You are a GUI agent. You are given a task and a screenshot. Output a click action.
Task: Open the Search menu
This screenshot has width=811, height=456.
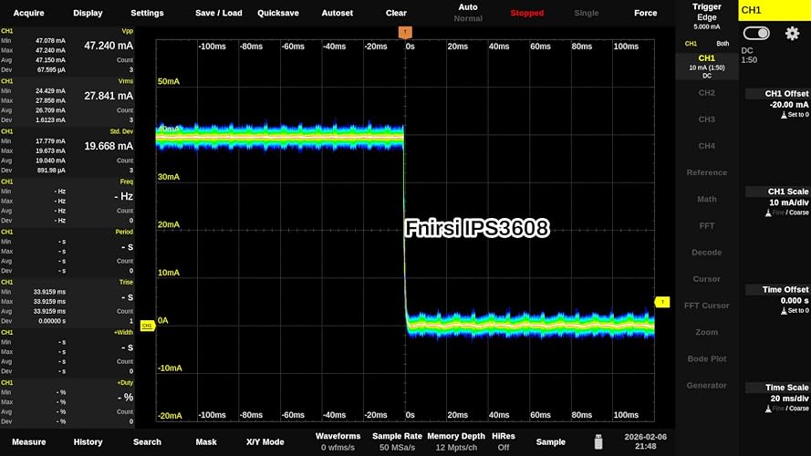[x=147, y=442]
